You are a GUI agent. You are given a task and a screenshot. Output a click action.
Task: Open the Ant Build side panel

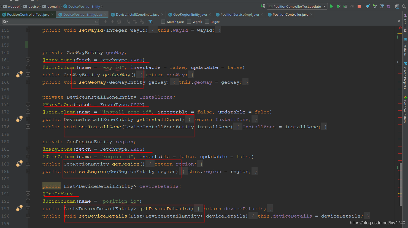coord(405,23)
